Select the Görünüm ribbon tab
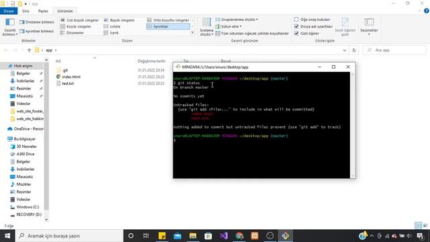430x242 pixels. [x=65, y=11]
